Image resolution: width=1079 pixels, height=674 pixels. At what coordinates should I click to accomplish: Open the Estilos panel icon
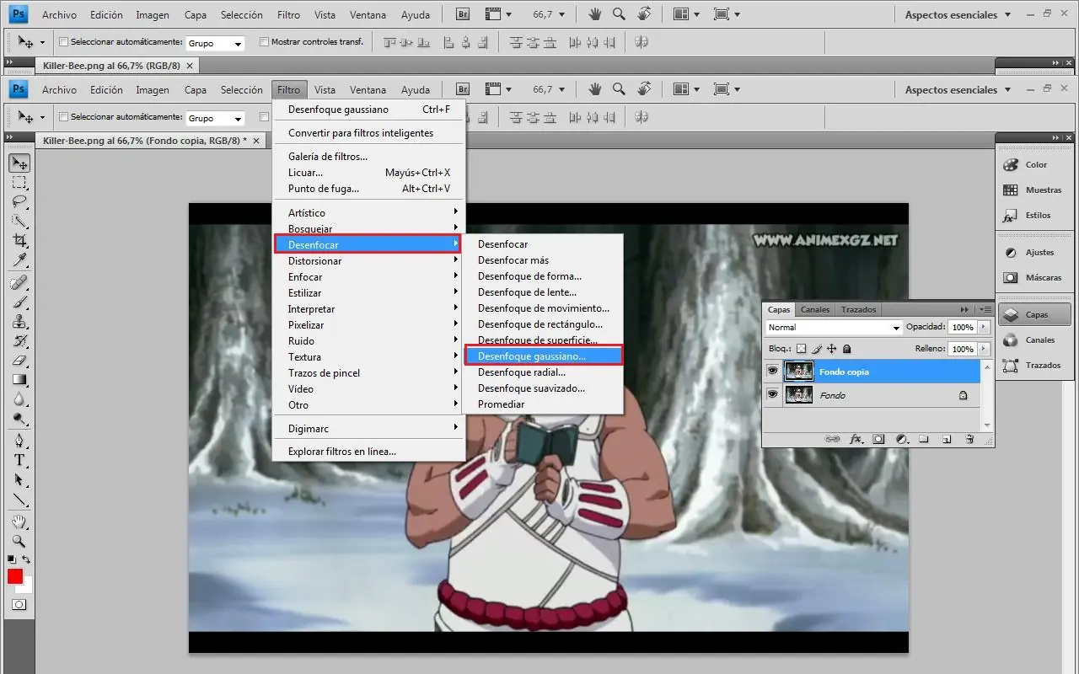point(1011,216)
